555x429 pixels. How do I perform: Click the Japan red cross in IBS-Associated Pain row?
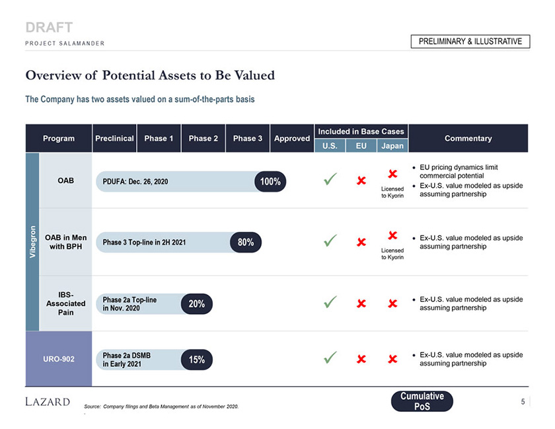[x=392, y=303]
